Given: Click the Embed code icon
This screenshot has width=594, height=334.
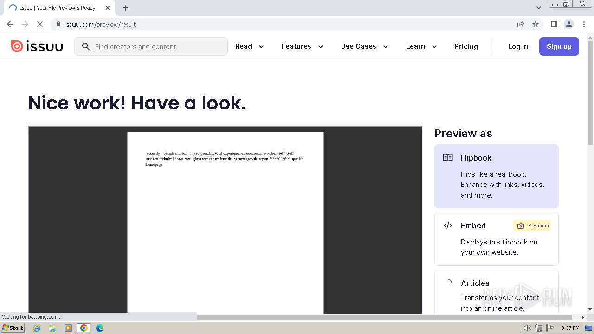Looking at the screenshot, I should click(448, 225).
